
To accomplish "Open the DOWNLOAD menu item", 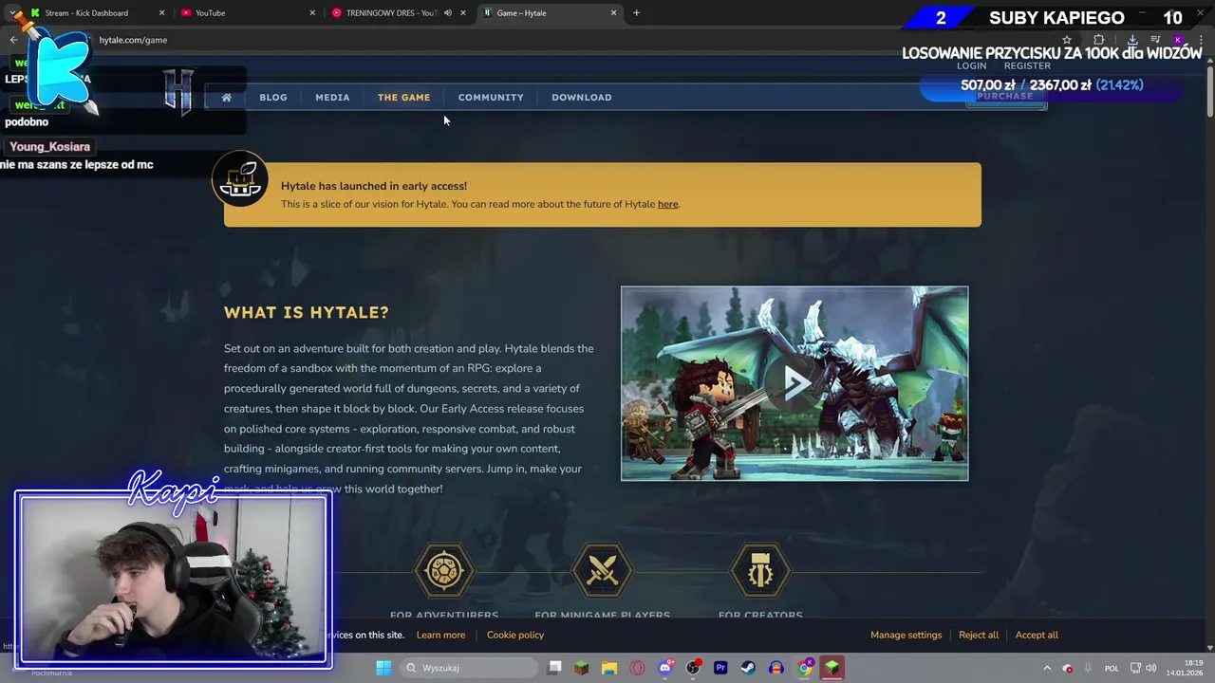I will [x=582, y=97].
